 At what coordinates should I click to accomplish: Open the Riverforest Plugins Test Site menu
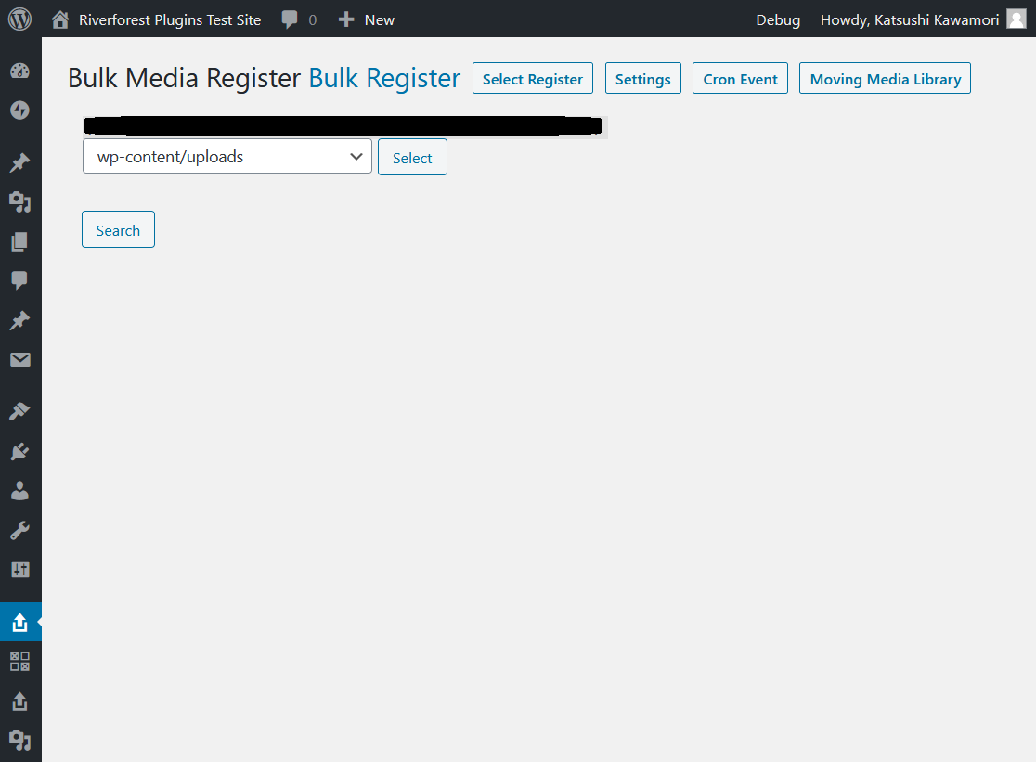point(170,19)
